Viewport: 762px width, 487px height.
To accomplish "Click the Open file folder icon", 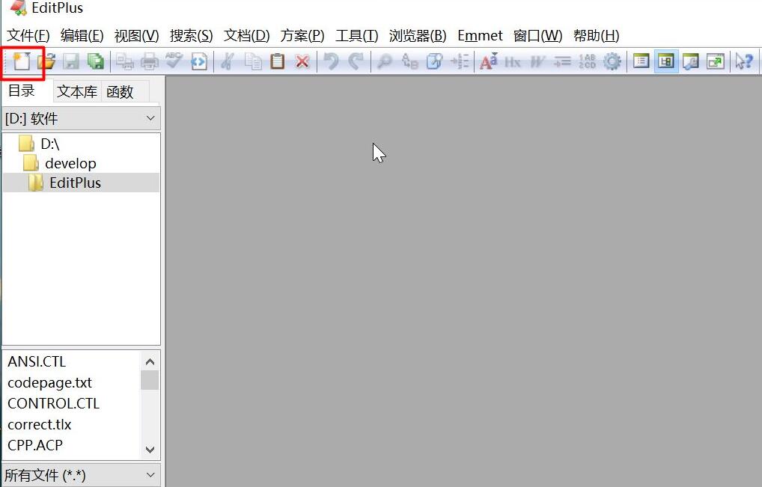I will [46, 61].
